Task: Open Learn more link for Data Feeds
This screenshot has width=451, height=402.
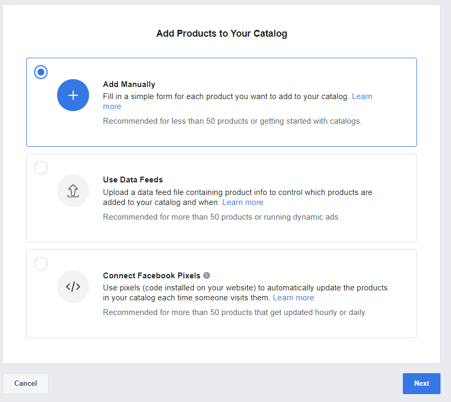Action: [243, 202]
